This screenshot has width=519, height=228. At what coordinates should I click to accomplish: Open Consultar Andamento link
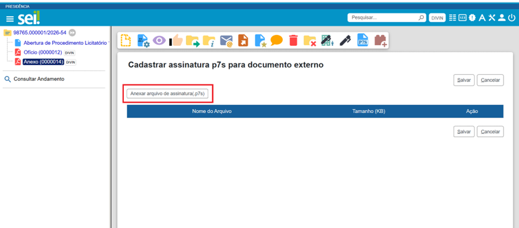pyautogui.click(x=39, y=79)
